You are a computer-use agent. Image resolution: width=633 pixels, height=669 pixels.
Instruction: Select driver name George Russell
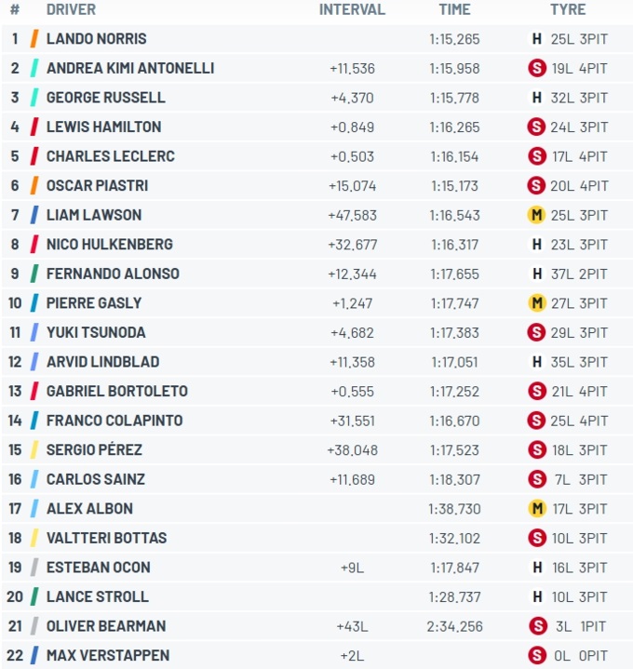[106, 98]
